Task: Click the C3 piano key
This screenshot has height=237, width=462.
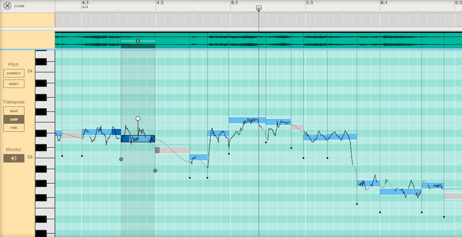Action: [44, 157]
